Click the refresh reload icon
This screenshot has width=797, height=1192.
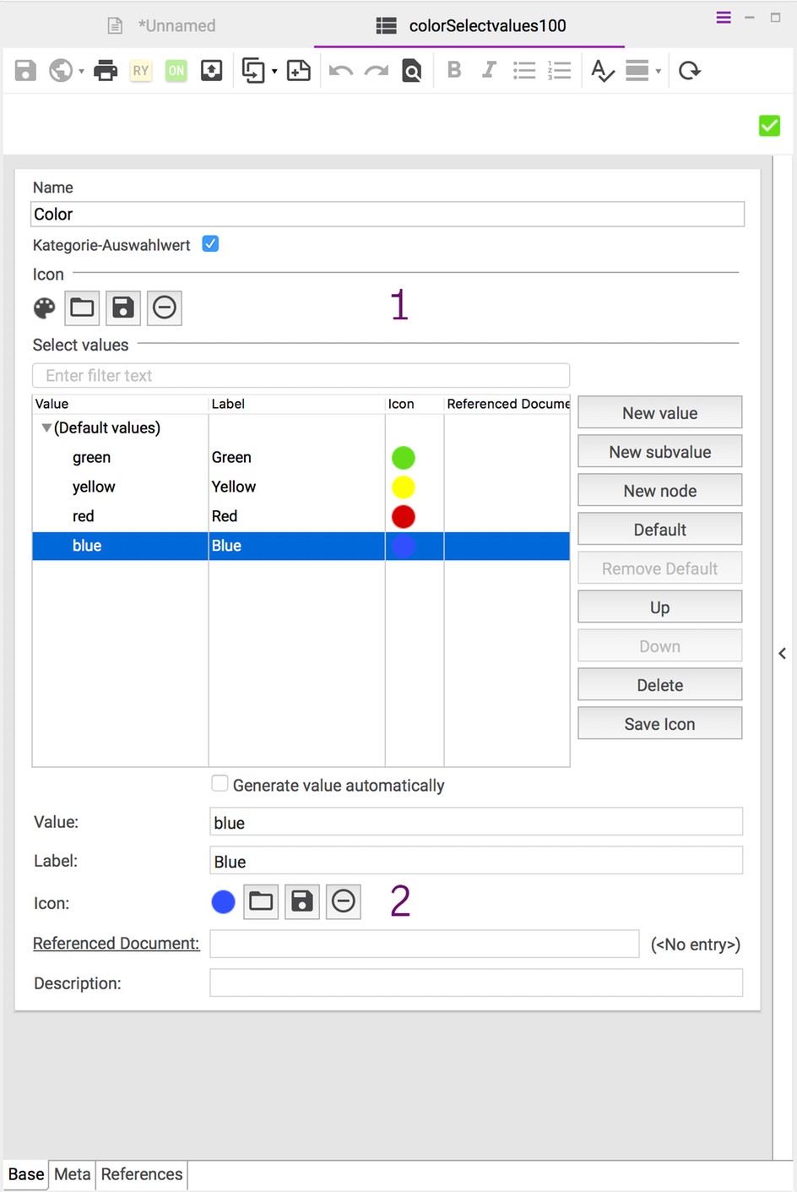point(690,70)
